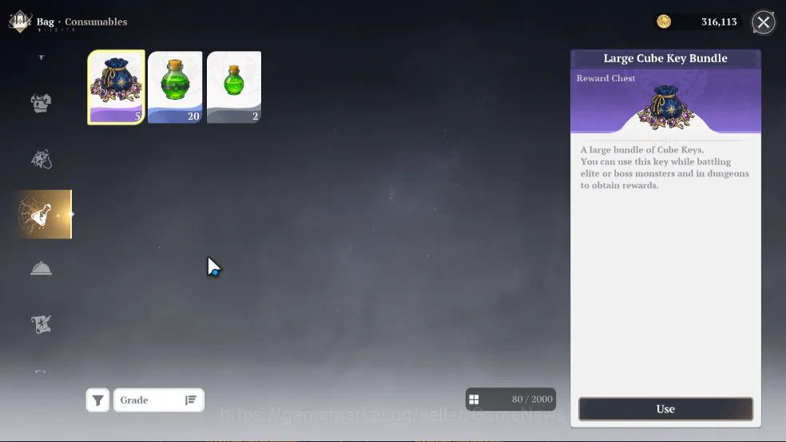Toggle sort order icon in Grade box
Image resolution: width=786 pixels, height=442 pixels.
pyautogui.click(x=190, y=400)
